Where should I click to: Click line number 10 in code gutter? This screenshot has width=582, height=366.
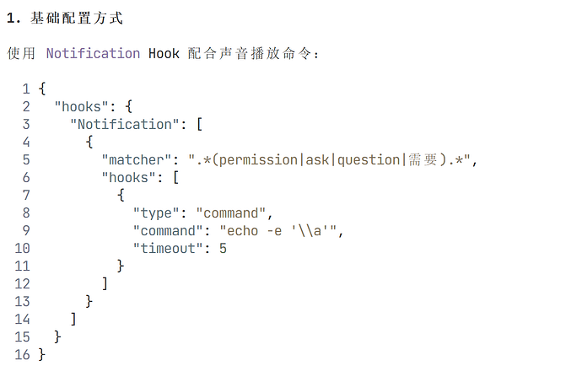[x=22, y=248]
